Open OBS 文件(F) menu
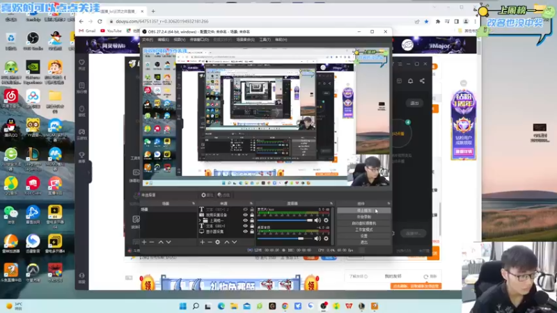This screenshot has width=557, height=313. click(148, 40)
